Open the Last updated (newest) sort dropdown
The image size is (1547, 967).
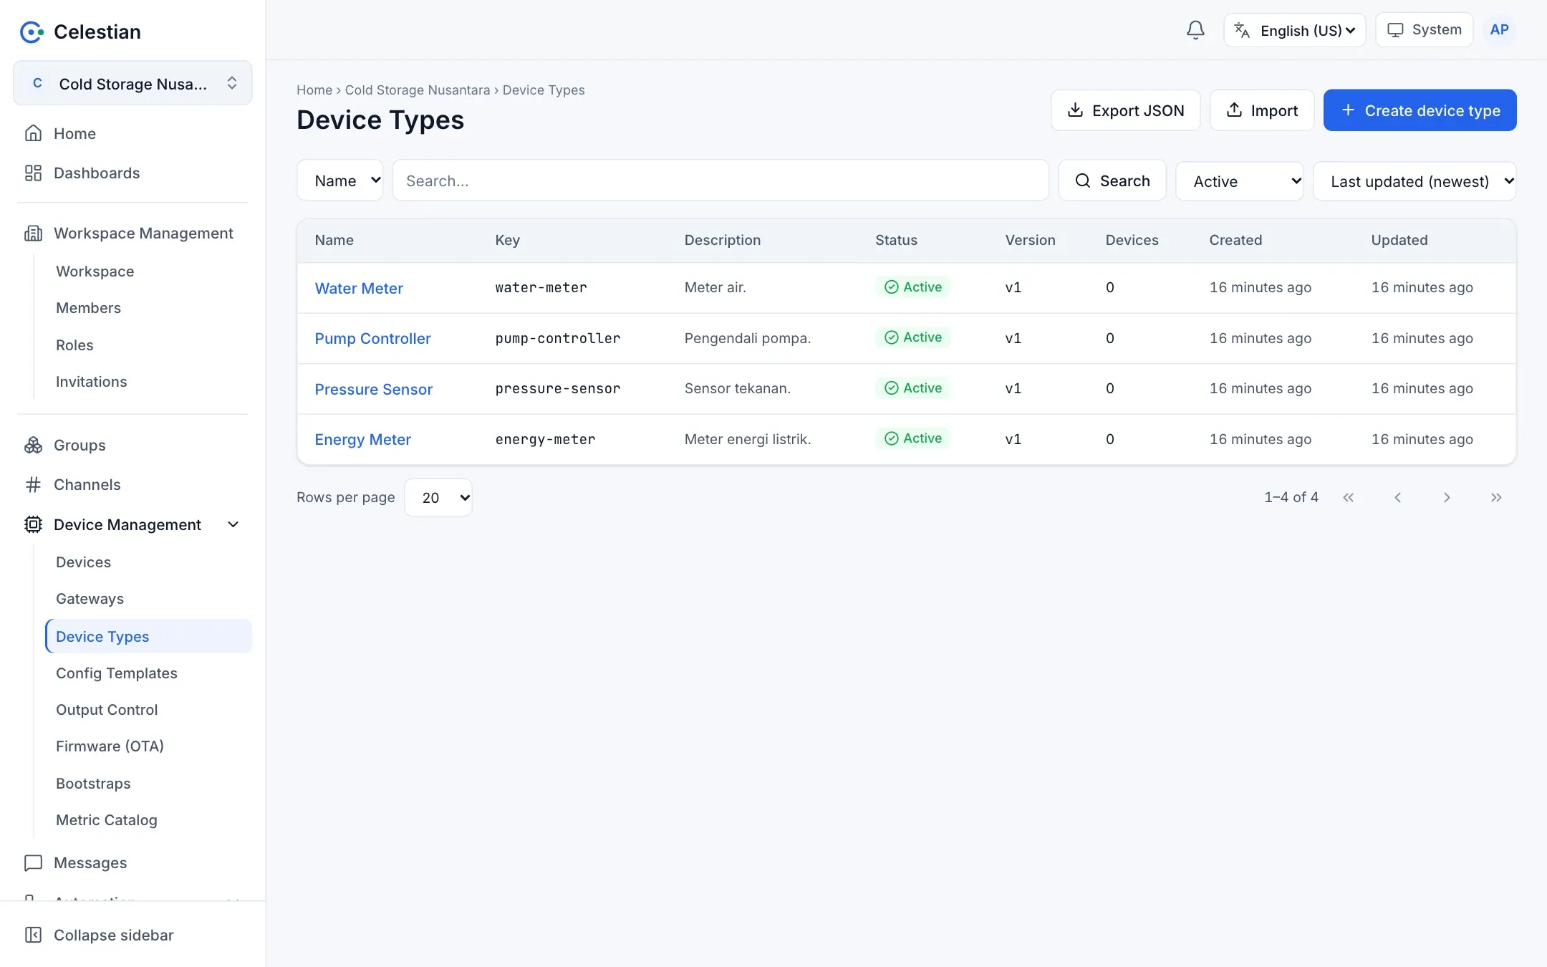pos(1415,181)
